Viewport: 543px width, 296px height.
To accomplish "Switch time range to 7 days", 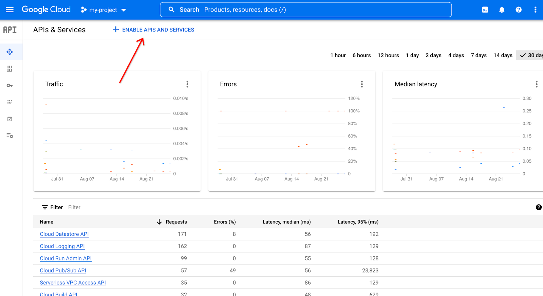I will 479,55.
